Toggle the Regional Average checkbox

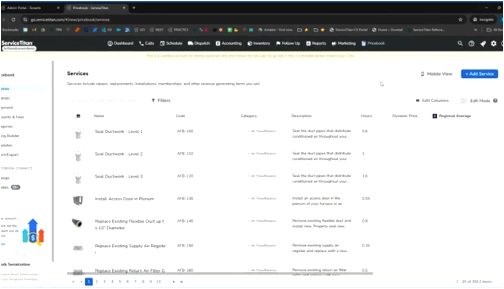click(x=434, y=116)
